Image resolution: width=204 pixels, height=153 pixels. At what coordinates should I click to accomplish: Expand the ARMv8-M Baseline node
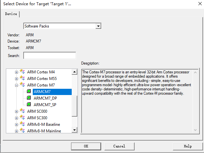coord(16,124)
